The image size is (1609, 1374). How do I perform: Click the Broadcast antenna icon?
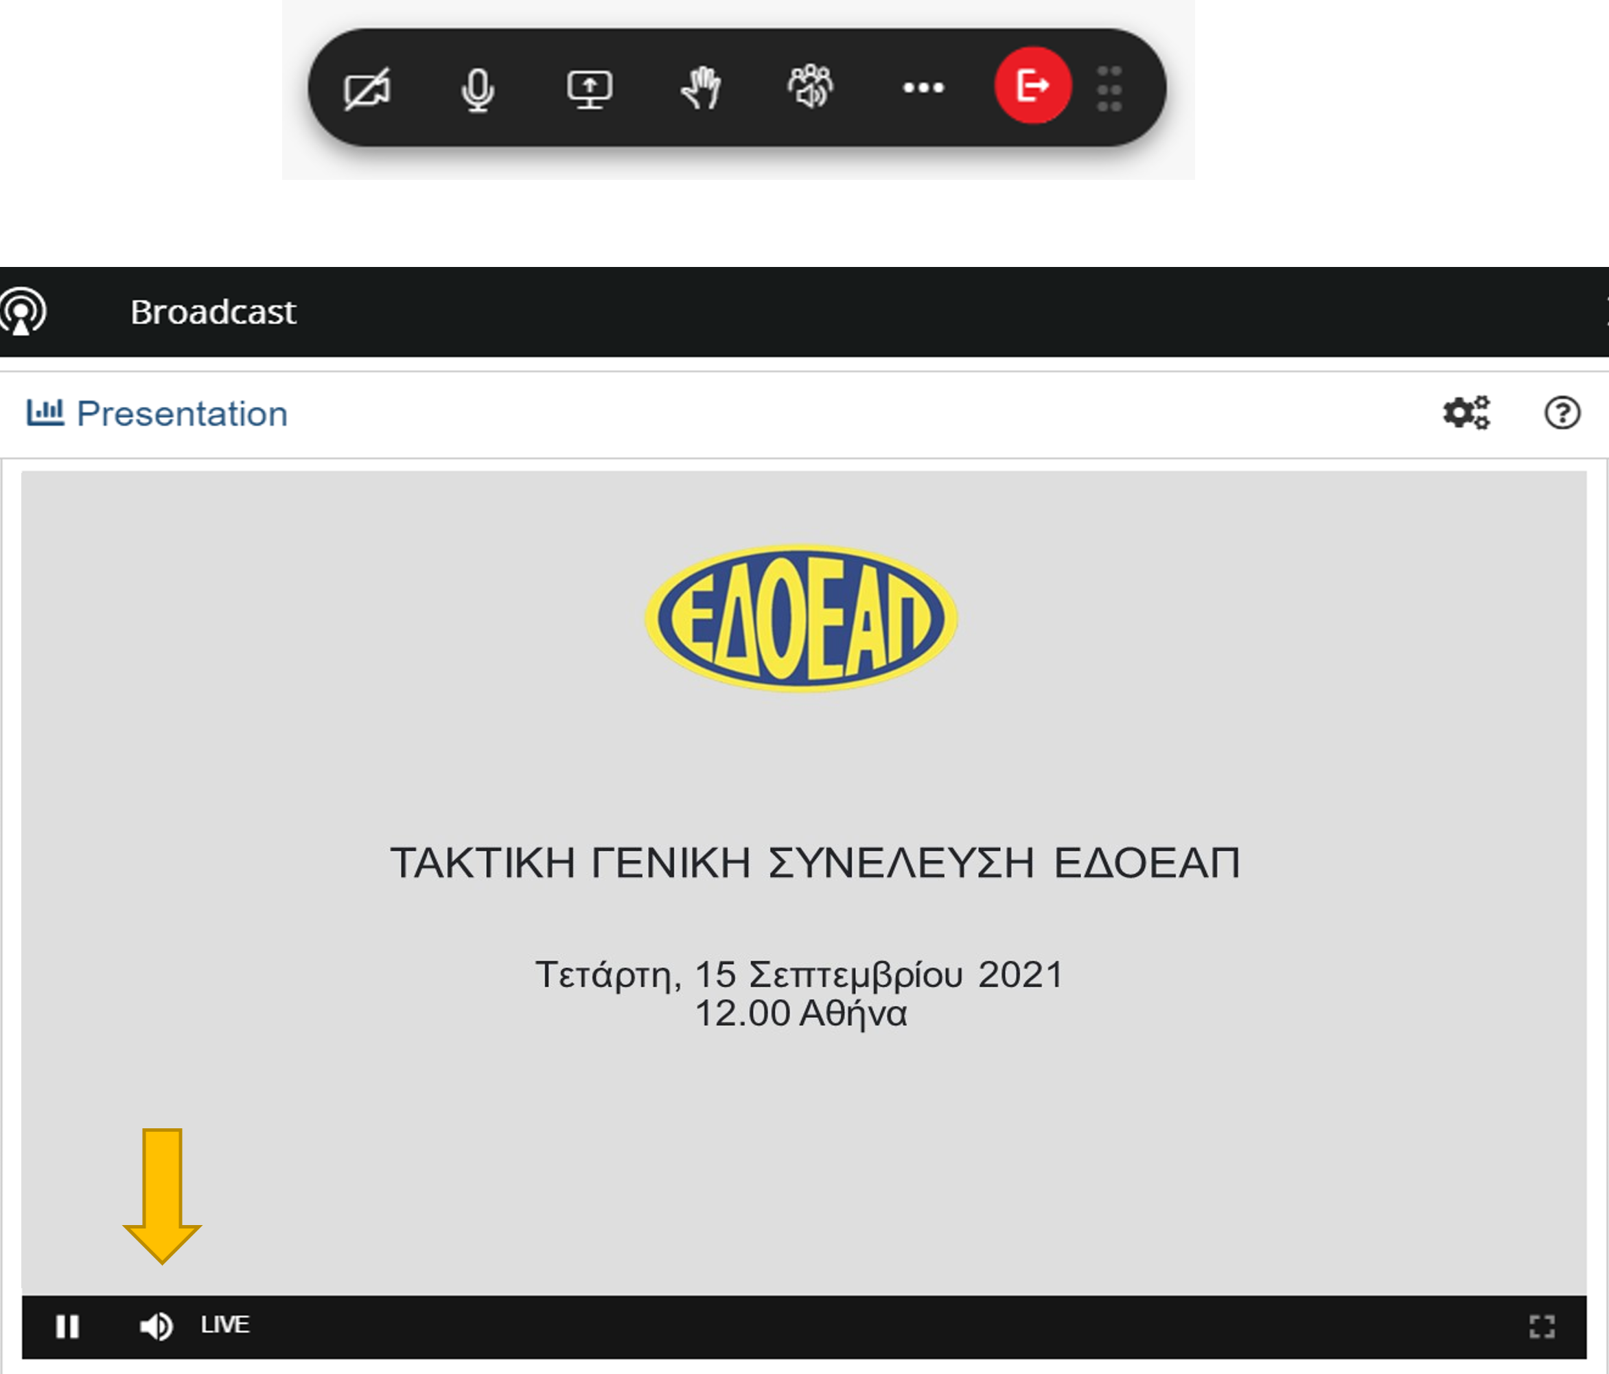click(23, 312)
